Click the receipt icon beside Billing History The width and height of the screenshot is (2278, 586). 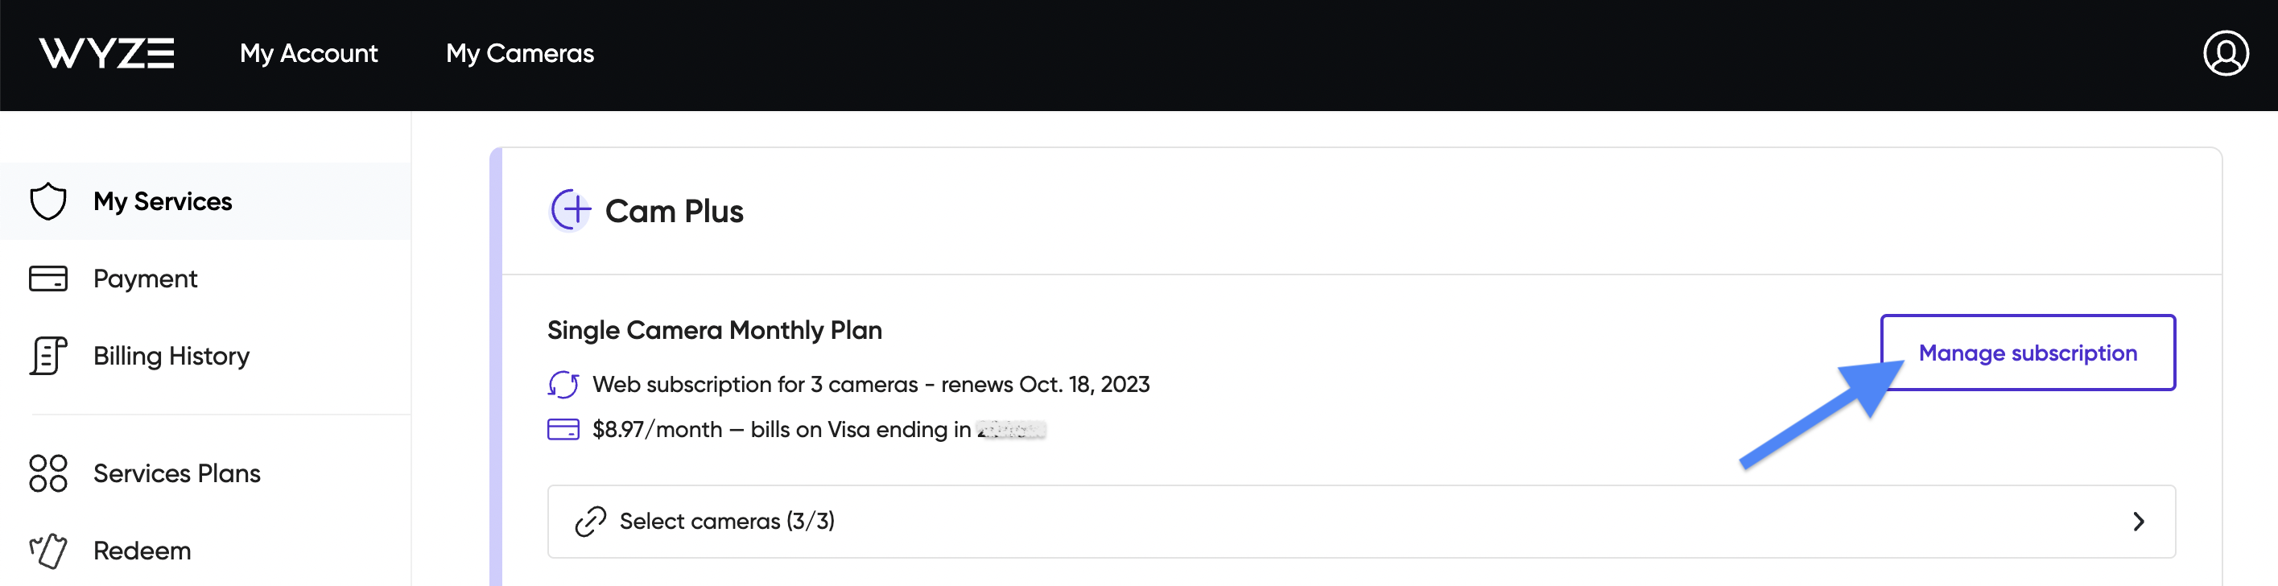click(x=48, y=357)
